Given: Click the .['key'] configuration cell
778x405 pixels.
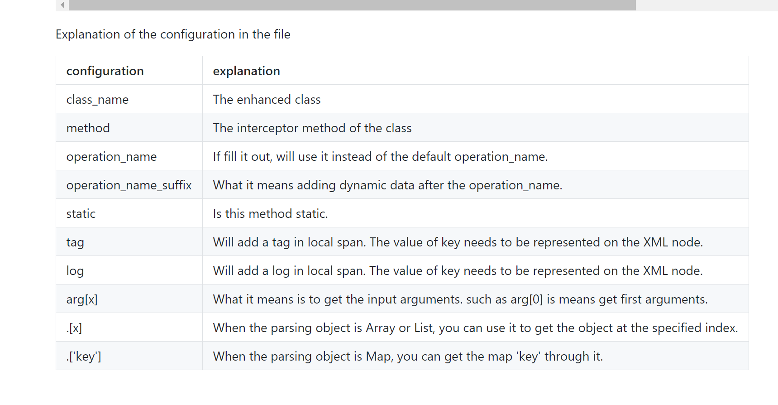Looking at the screenshot, I should [129, 356].
